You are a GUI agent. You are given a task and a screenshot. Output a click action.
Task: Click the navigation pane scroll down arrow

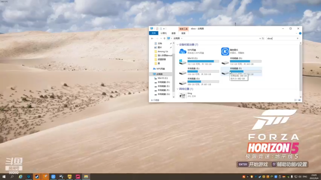point(174,97)
